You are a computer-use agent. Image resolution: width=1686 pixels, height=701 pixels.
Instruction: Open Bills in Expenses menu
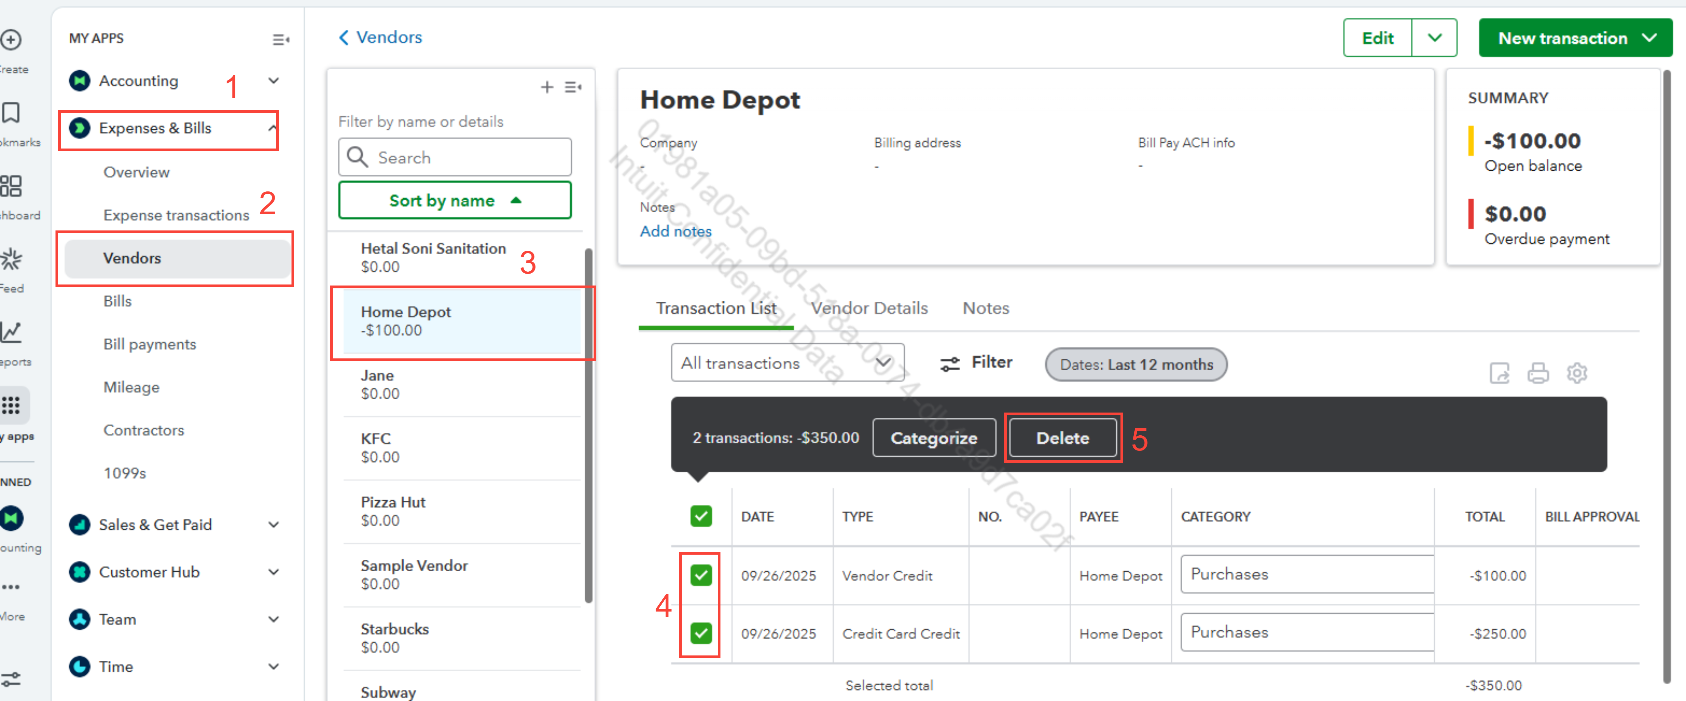click(117, 301)
